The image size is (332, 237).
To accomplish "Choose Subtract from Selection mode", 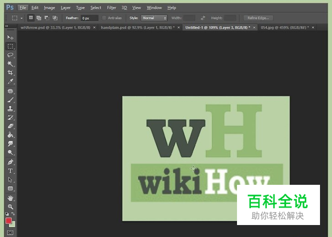I will (x=47, y=18).
